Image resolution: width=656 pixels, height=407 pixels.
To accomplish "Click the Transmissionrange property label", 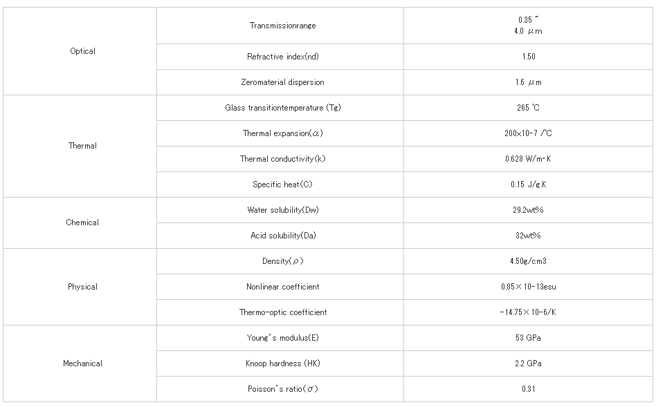I will point(282,26).
